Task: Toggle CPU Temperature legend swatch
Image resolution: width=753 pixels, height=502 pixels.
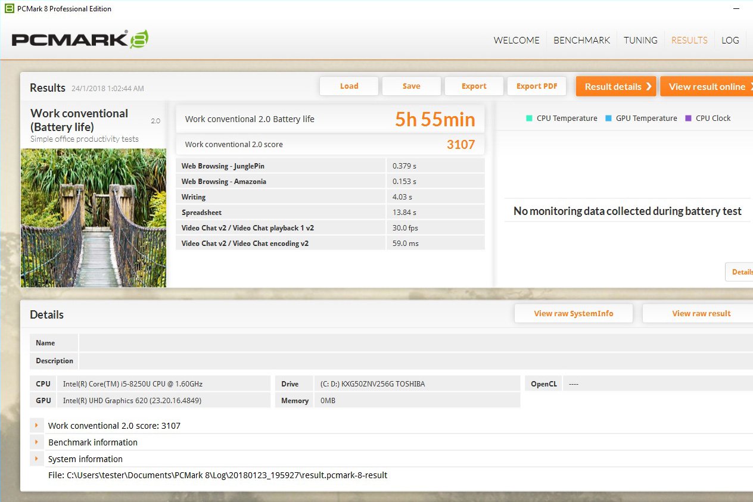Action: click(529, 118)
